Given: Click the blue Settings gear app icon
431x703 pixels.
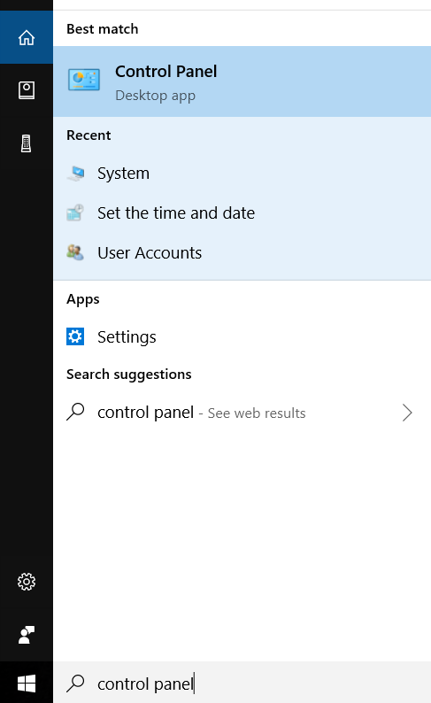Looking at the screenshot, I should coord(75,336).
